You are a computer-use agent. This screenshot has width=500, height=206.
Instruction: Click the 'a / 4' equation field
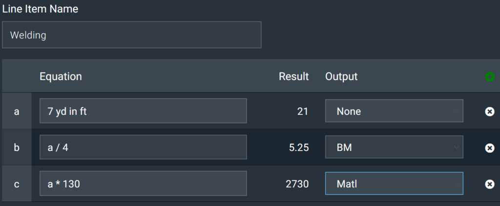point(143,147)
